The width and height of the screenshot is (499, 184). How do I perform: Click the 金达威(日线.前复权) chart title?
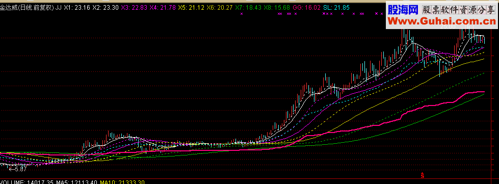pyautogui.click(x=27, y=7)
